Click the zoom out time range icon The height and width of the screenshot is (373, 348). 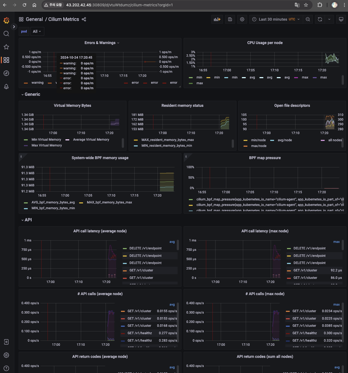308,19
